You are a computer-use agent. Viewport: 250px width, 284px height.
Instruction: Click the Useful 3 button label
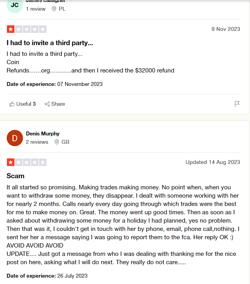click(26, 104)
